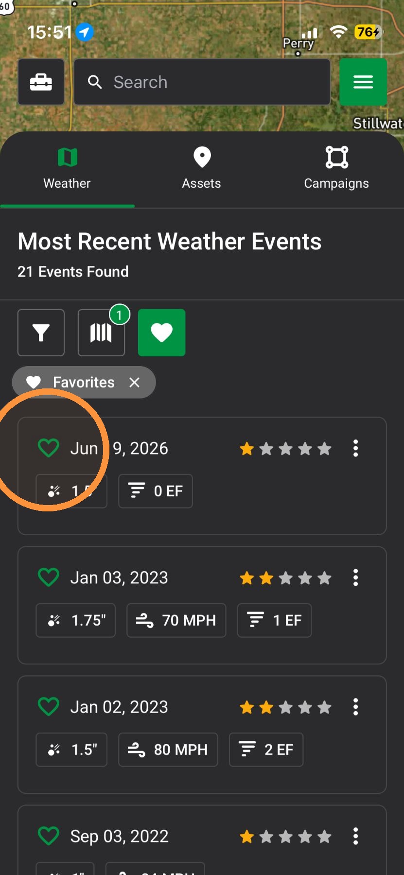
Task: Open the map layers button with badge
Action: point(102,332)
